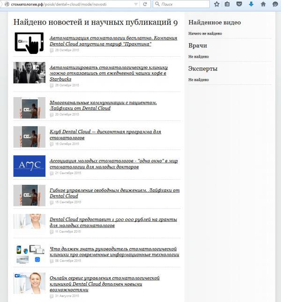The height and width of the screenshot is (302, 281).
Task: Open Ассоциация молодых стоматологов article link
Action: point(114,164)
